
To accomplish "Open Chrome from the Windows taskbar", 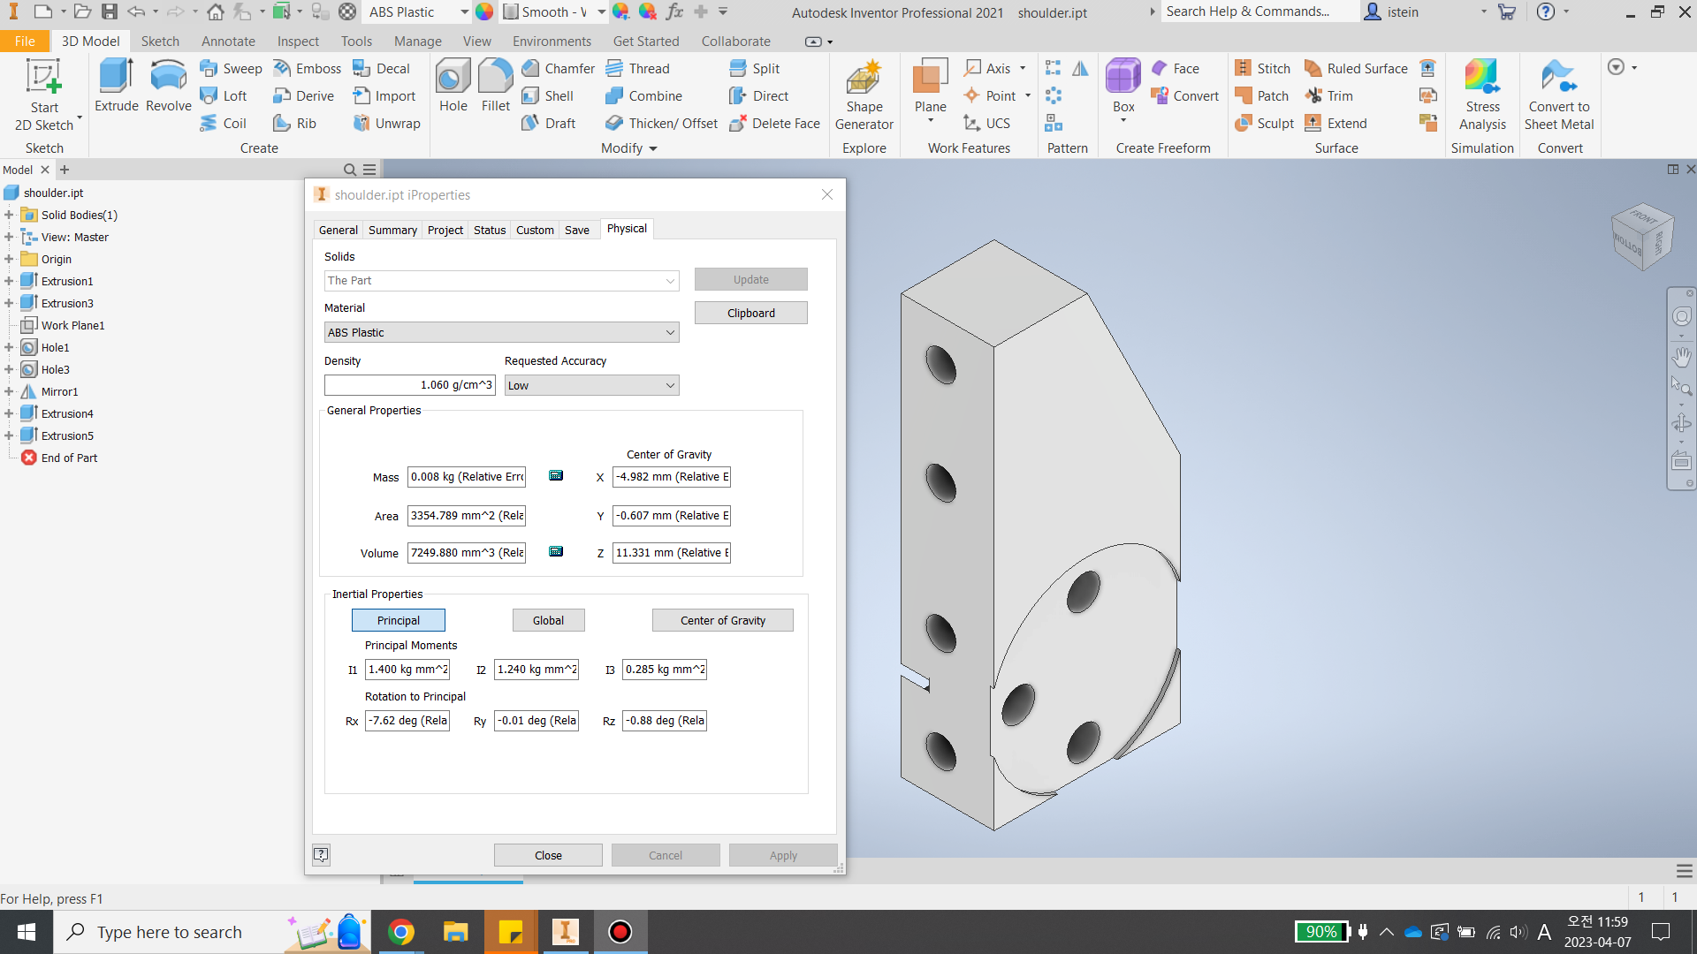I will (401, 932).
